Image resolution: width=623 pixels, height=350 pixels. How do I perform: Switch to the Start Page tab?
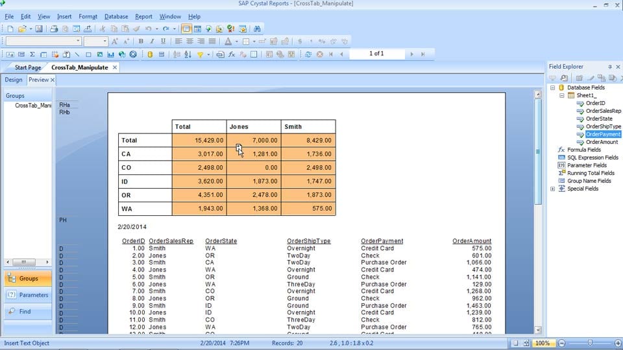pos(28,67)
